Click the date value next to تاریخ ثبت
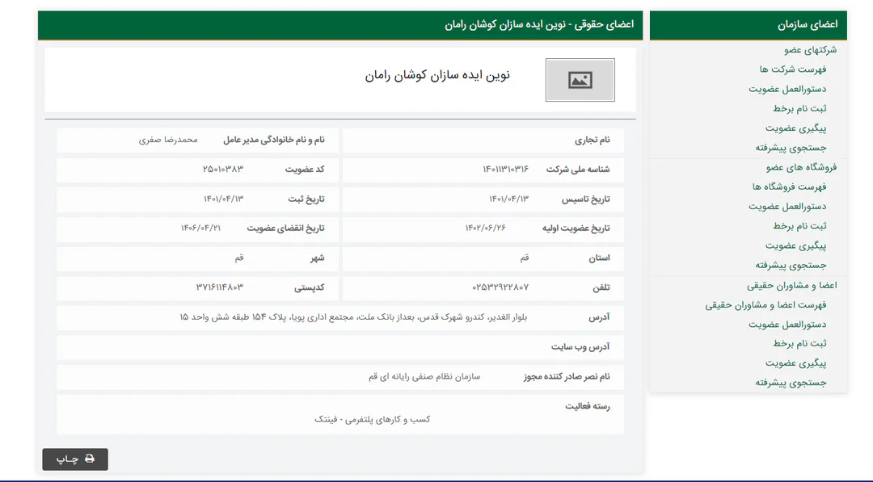This screenshot has height=482, width=873. (223, 199)
